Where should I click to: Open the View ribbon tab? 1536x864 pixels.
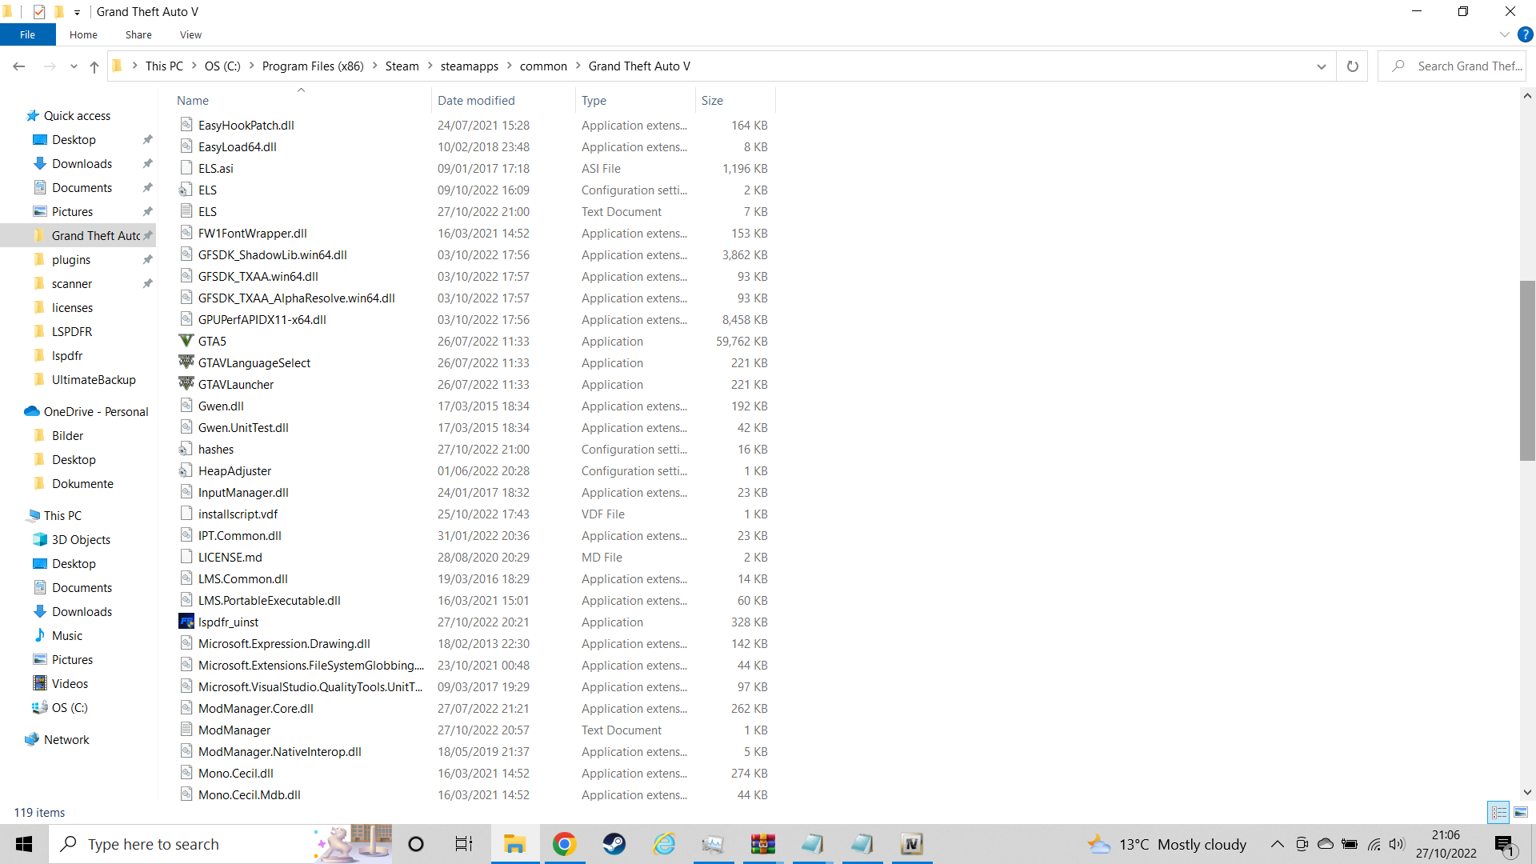coord(190,34)
